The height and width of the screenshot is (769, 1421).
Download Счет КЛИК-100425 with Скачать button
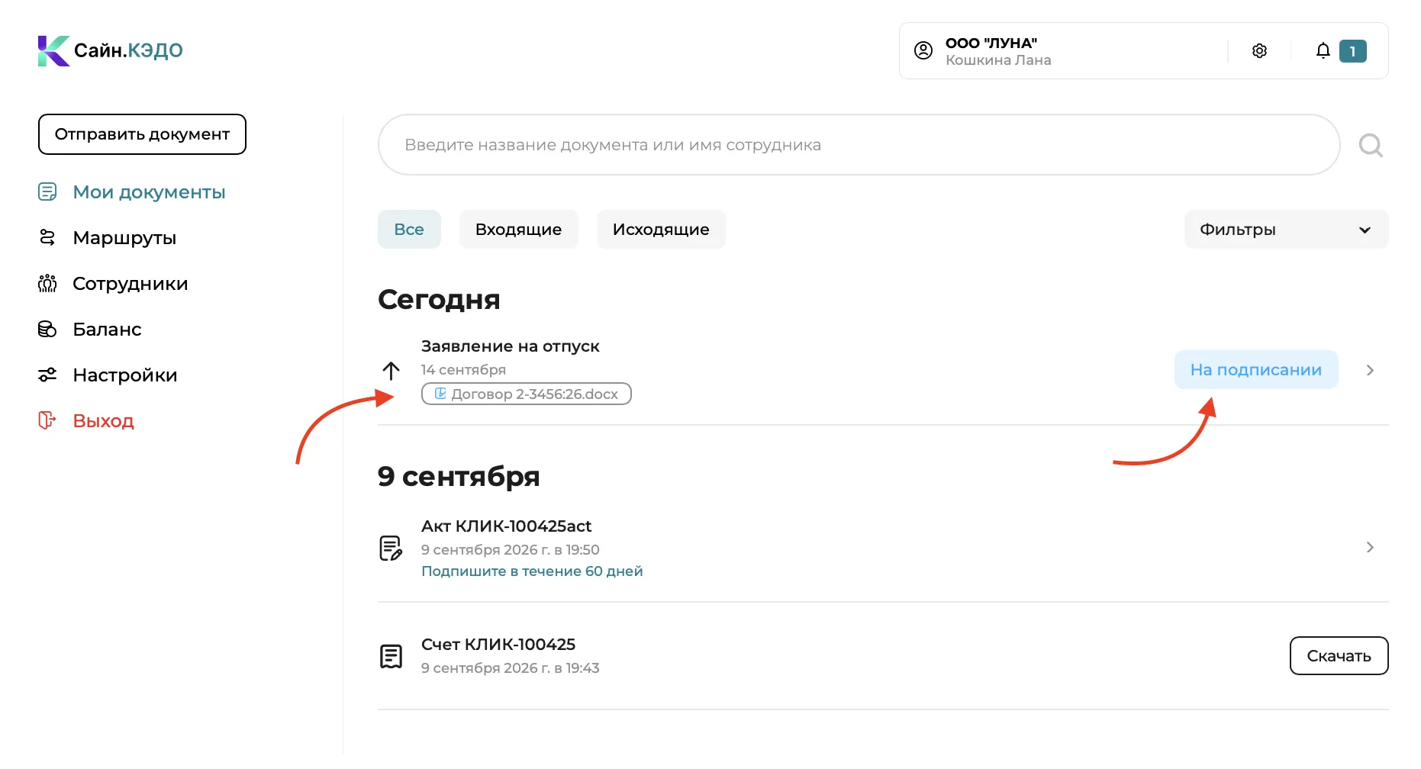1339,655
